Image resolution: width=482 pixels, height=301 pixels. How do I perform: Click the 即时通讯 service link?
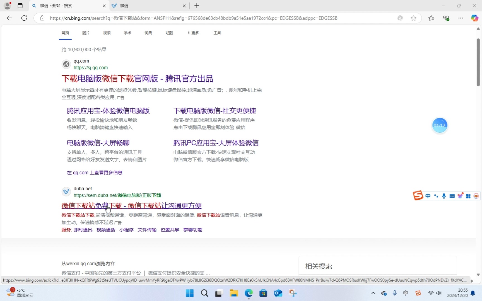(83, 230)
